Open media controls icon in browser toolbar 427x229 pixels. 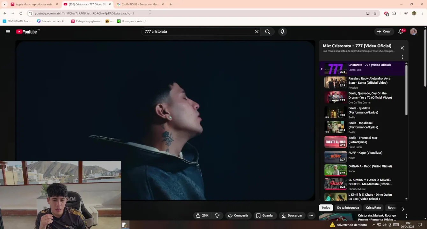406,13
